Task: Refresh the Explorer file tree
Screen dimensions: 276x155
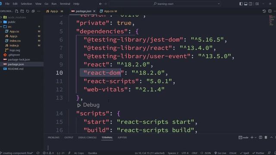Action: pos(28,11)
